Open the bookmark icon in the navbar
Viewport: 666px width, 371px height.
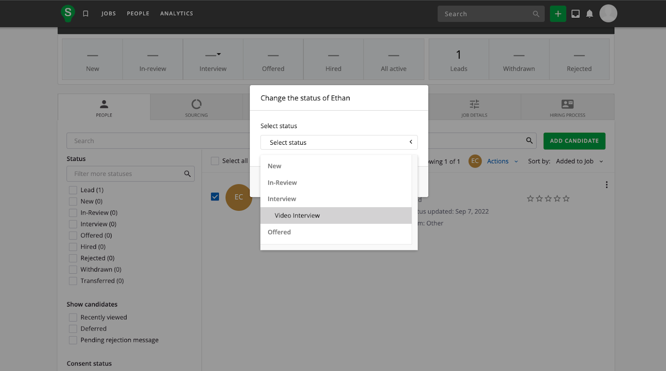[x=86, y=14]
